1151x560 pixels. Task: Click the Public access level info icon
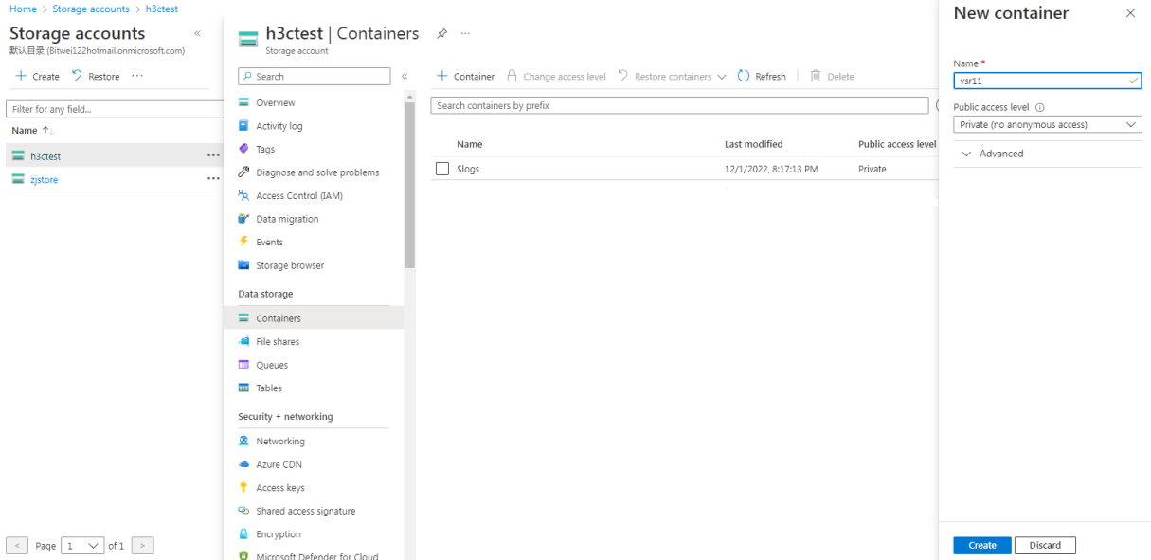[x=1040, y=108]
